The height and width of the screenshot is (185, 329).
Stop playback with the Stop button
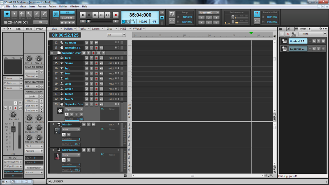tap(89, 15)
